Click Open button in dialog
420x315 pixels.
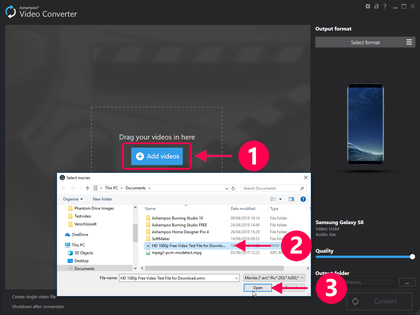pyautogui.click(x=258, y=288)
